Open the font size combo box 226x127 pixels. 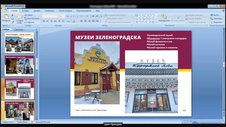(62, 16)
